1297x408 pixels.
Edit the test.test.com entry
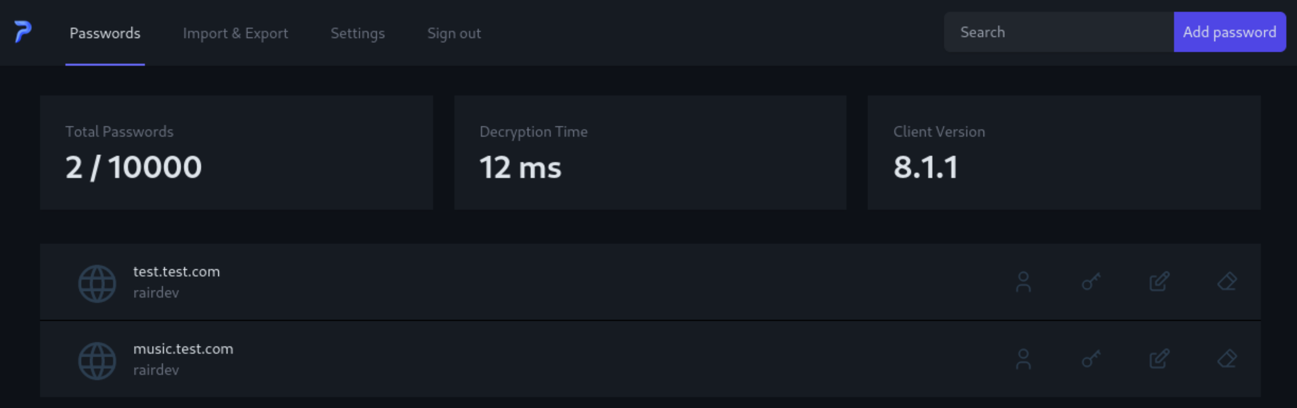pos(1159,283)
